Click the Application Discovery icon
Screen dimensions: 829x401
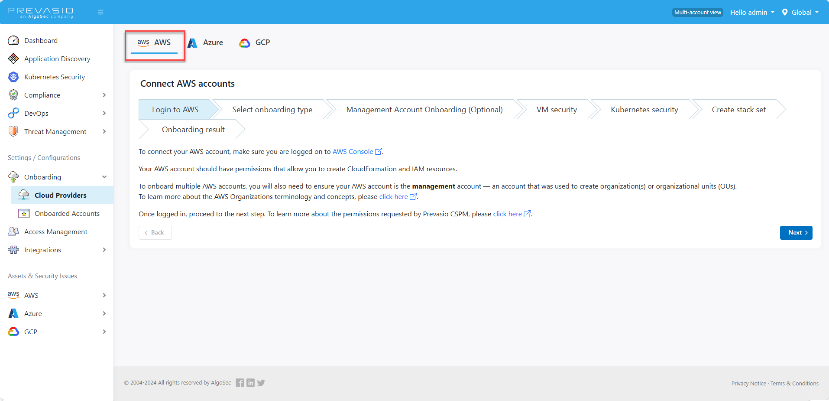(x=13, y=59)
